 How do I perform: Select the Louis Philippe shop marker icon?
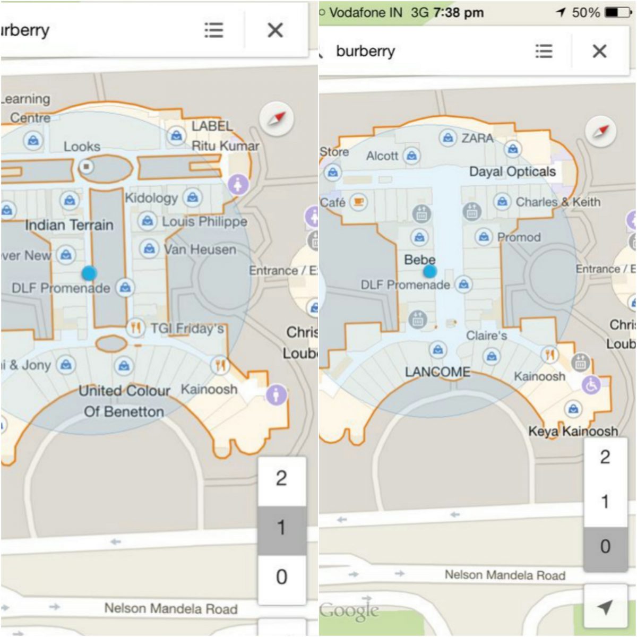click(147, 221)
